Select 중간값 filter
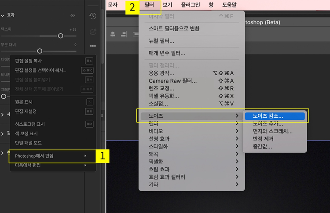Image resolution: width=330 pixels, height=213 pixels. [275, 146]
